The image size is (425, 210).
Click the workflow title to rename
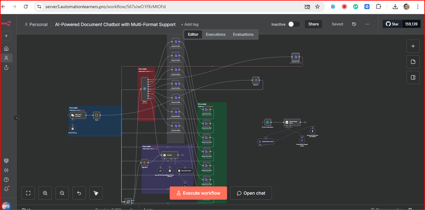coord(115,24)
